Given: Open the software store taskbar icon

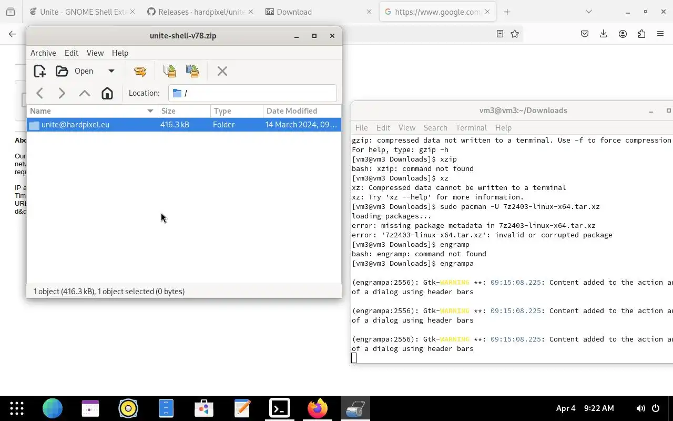Looking at the screenshot, I should click(204, 408).
